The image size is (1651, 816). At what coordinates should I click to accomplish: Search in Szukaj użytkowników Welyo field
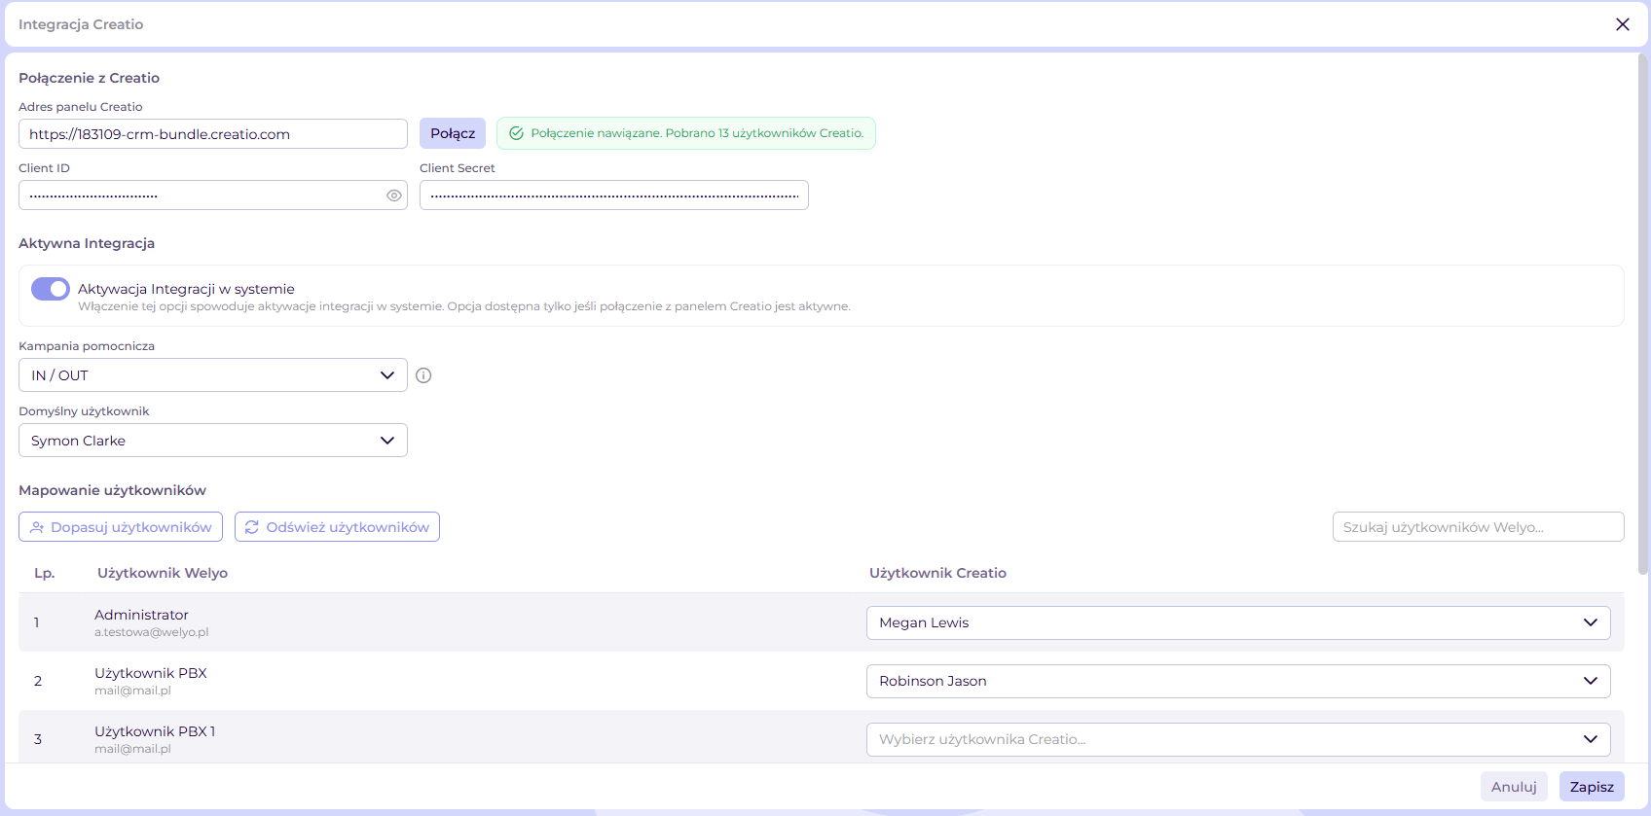1478,527
